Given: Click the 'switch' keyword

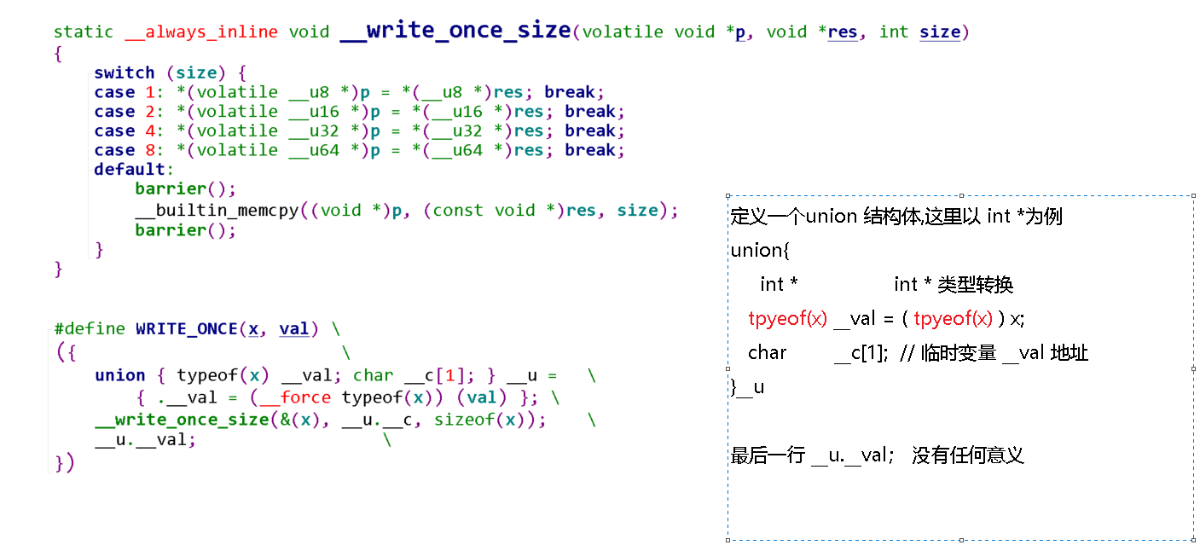Looking at the screenshot, I should click(125, 72).
